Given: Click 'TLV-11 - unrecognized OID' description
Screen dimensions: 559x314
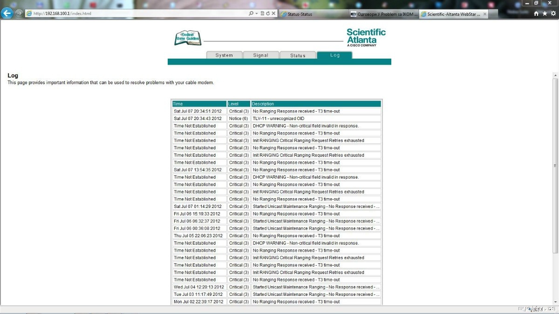Looking at the screenshot, I should tap(316, 119).
